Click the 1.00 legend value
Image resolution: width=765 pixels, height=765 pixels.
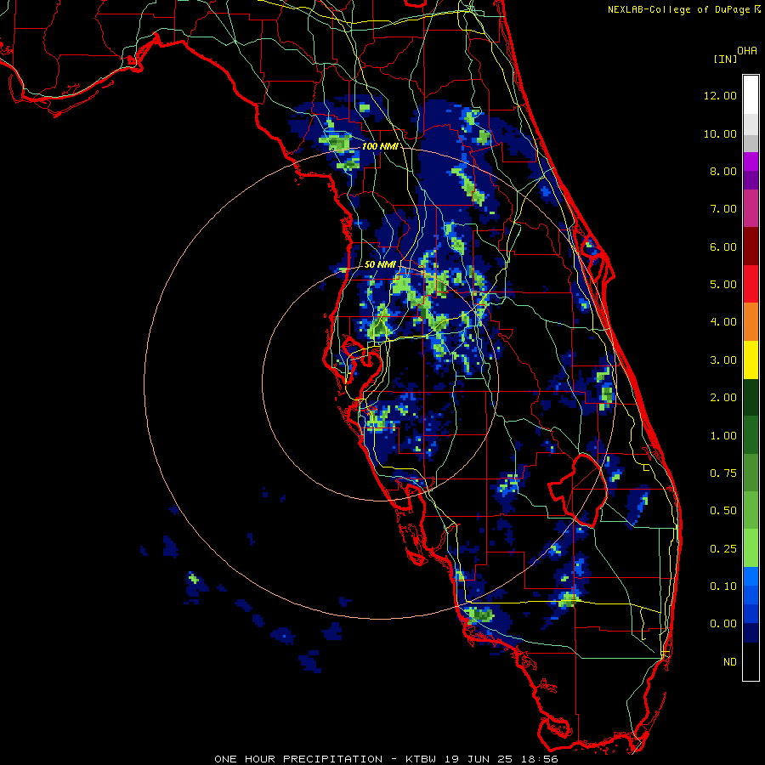pos(723,436)
